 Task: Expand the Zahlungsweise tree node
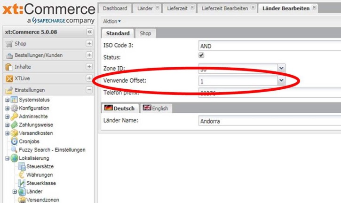click(x=7, y=125)
